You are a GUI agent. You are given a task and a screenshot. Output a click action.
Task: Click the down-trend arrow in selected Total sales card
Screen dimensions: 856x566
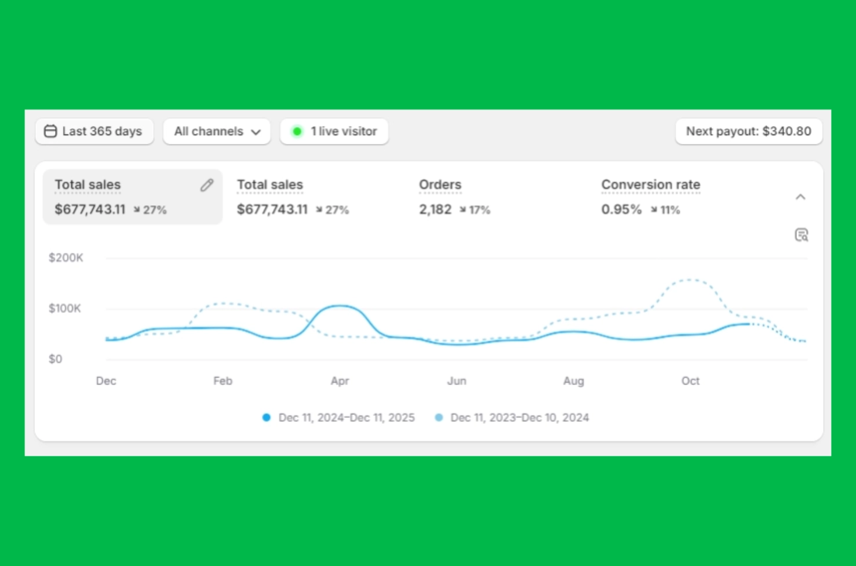coord(137,210)
